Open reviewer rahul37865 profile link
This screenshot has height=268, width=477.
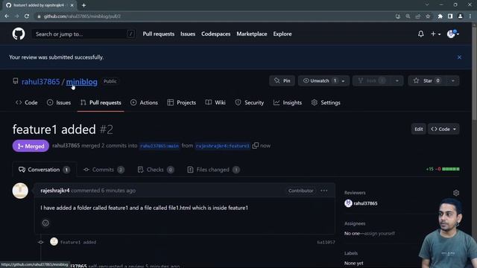click(x=365, y=203)
